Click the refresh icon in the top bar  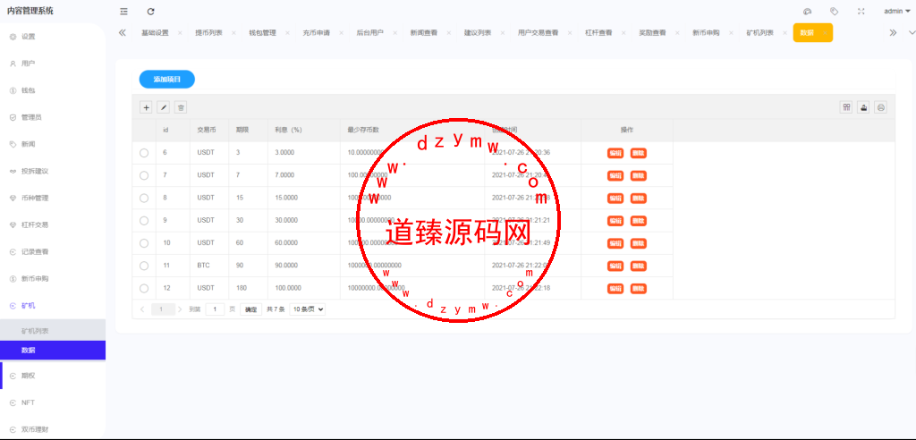(x=150, y=11)
